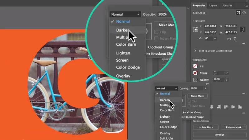
Task: Click the Flip Horizontal icon
Action: [x=229, y=39]
